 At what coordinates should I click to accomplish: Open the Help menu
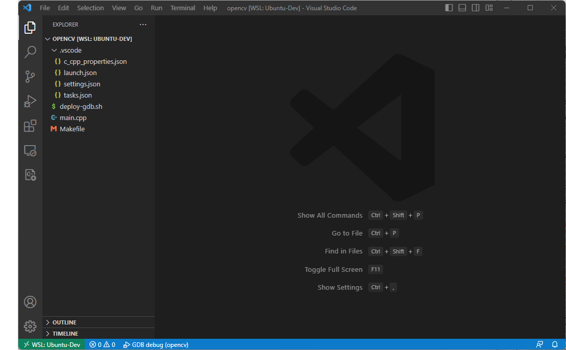point(210,8)
